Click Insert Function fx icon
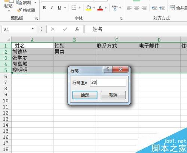The height and width of the screenshot is (153, 187). pyautogui.click(x=77, y=29)
